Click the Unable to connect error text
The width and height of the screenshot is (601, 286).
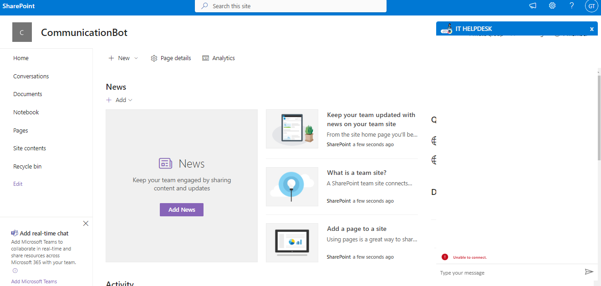click(x=470, y=257)
